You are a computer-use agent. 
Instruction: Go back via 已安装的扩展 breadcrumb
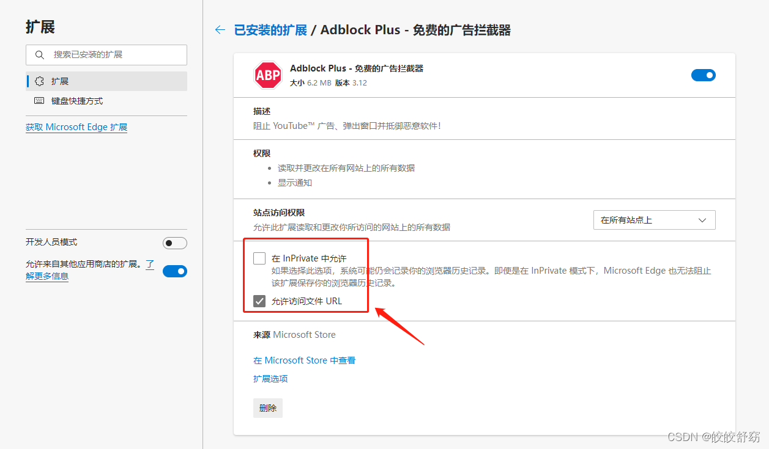coord(270,30)
